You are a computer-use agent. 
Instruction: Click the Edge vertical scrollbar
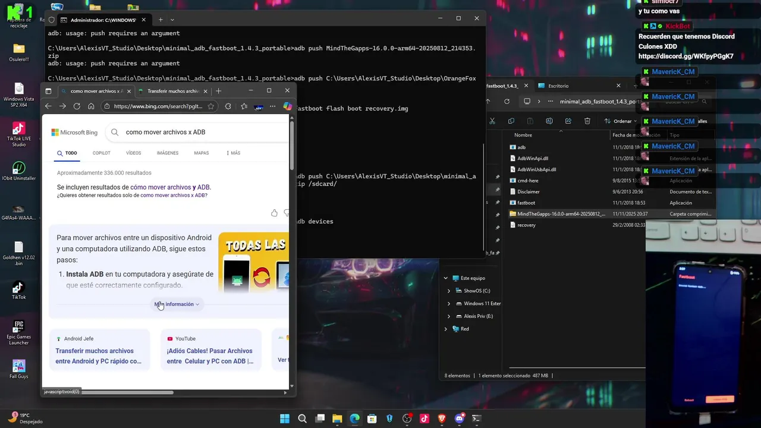pyautogui.click(x=292, y=146)
